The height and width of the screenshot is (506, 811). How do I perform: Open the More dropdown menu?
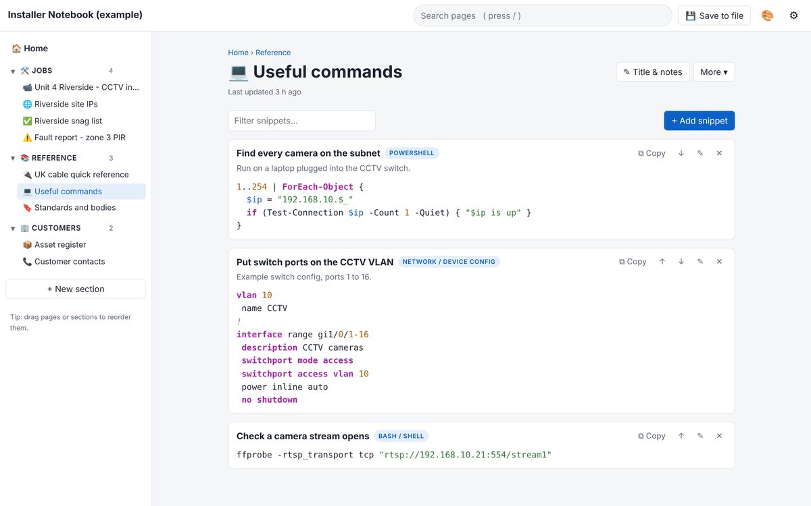pos(714,72)
